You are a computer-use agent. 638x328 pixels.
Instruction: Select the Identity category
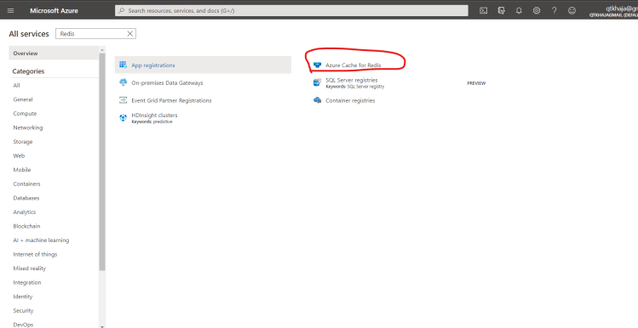click(23, 297)
